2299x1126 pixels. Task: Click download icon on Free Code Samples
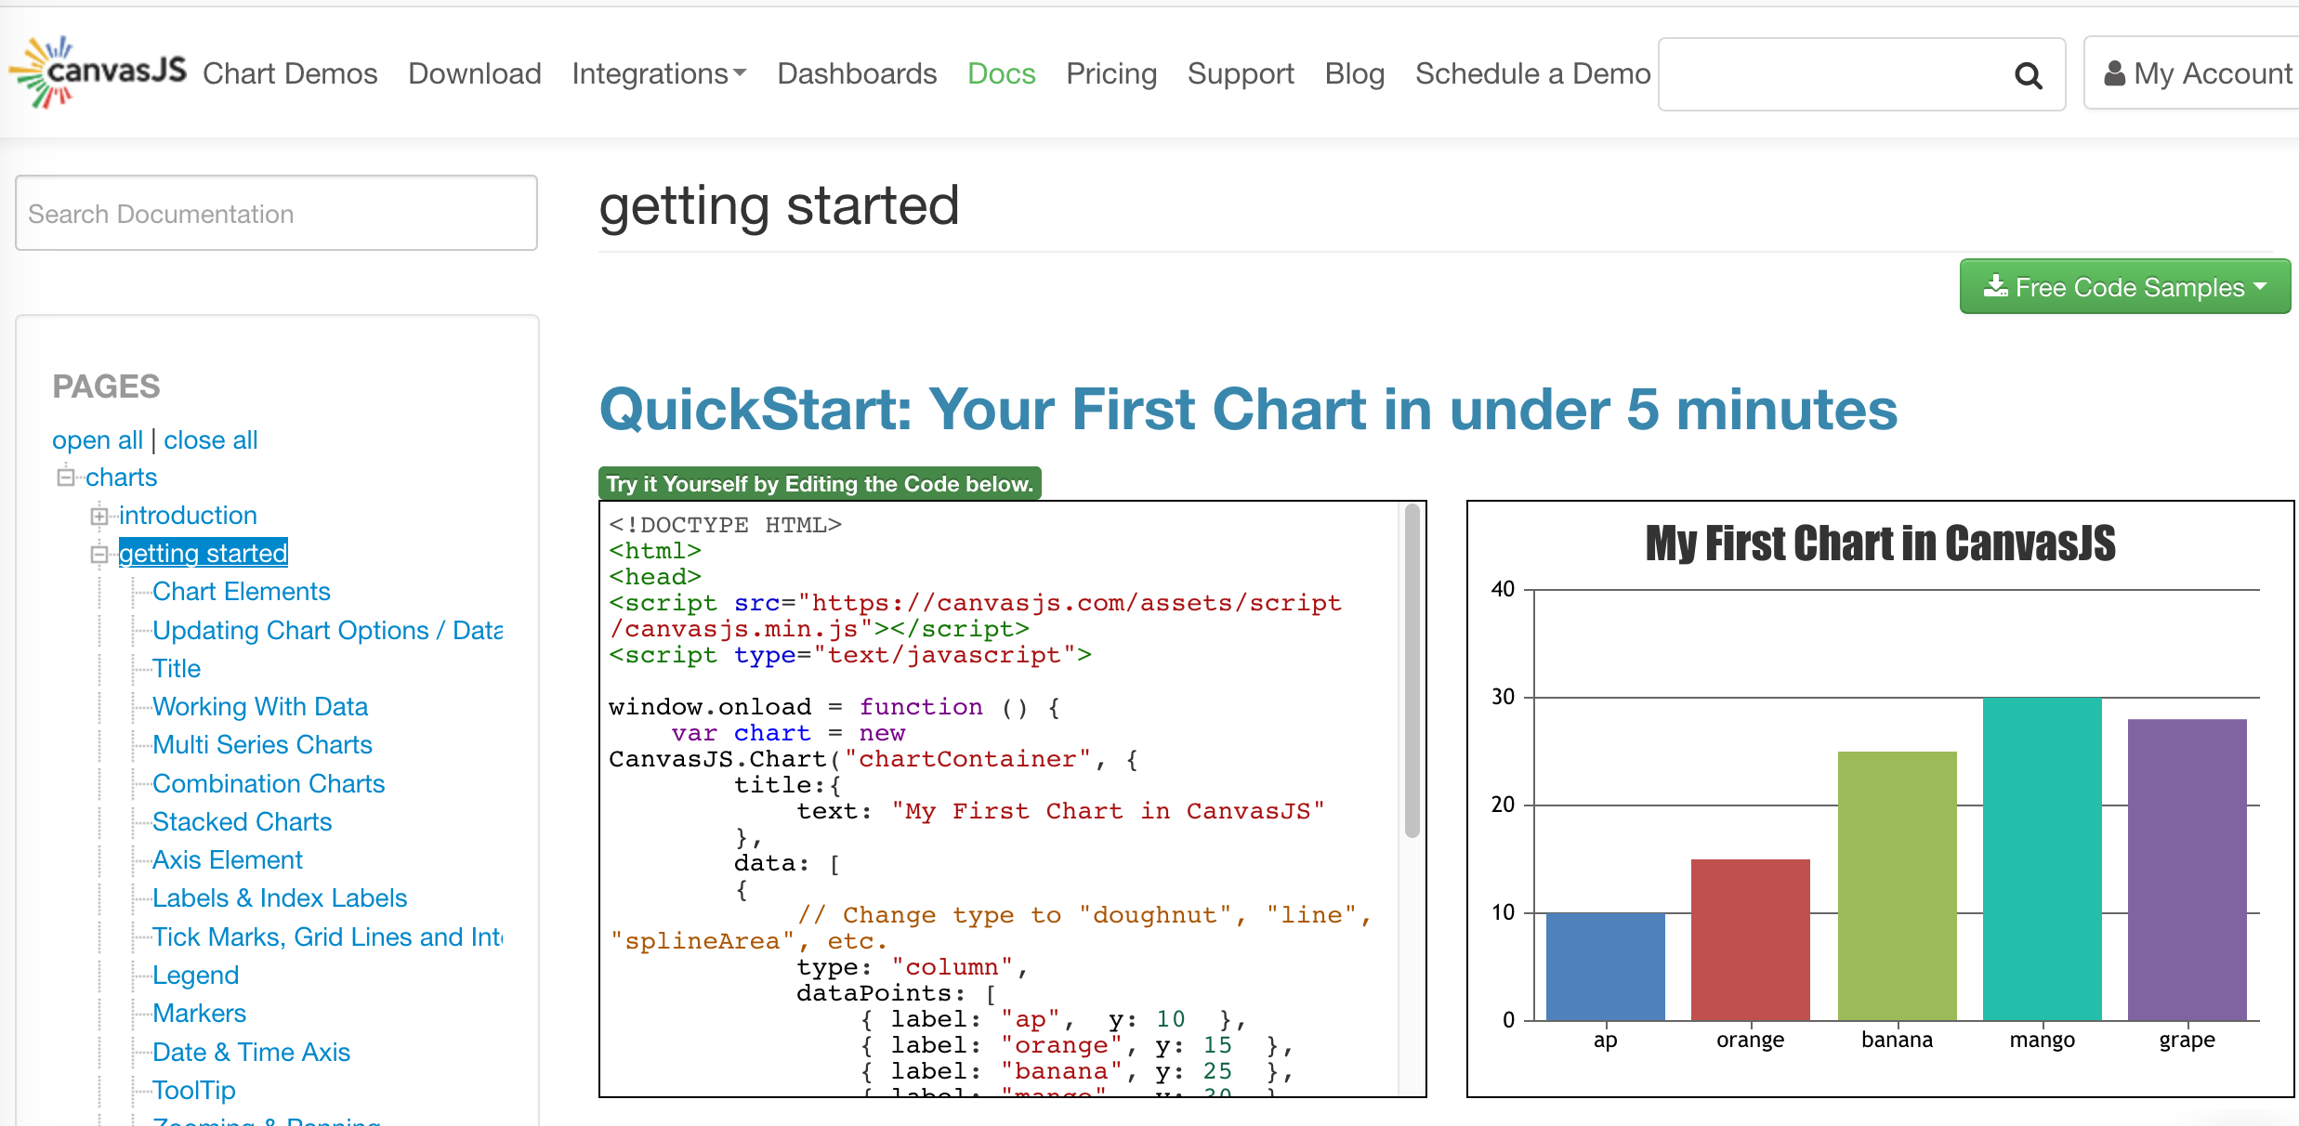[1995, 286]
